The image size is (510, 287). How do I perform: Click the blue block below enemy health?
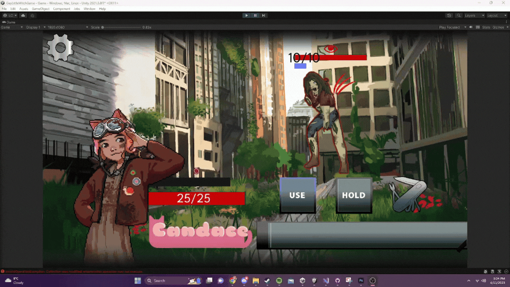300,66
